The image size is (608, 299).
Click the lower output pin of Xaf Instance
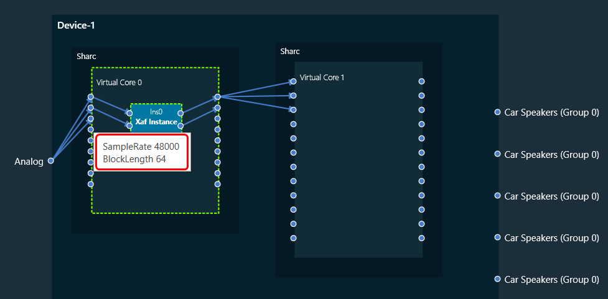click(180, 126)
